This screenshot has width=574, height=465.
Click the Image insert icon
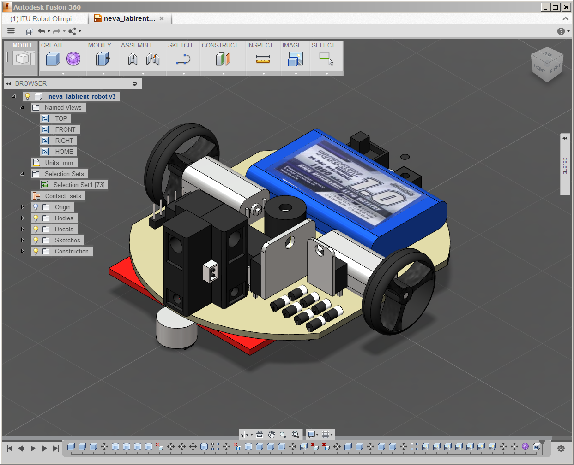pos(296,59)
